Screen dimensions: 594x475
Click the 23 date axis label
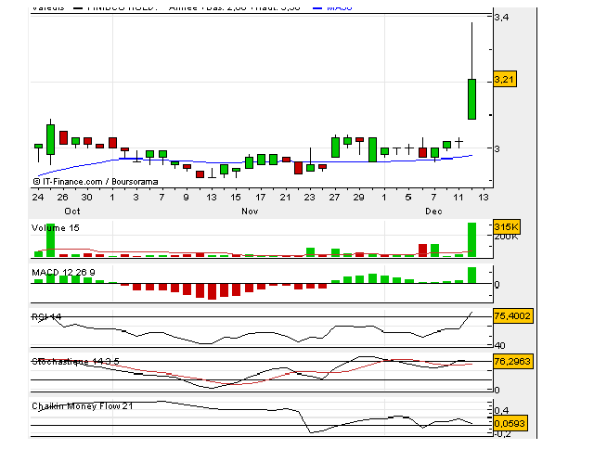point(309,198)
